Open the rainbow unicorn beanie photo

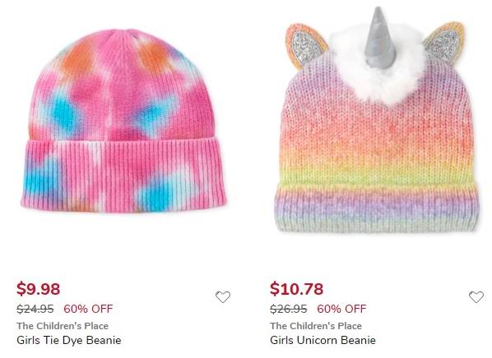pos(377,121)
